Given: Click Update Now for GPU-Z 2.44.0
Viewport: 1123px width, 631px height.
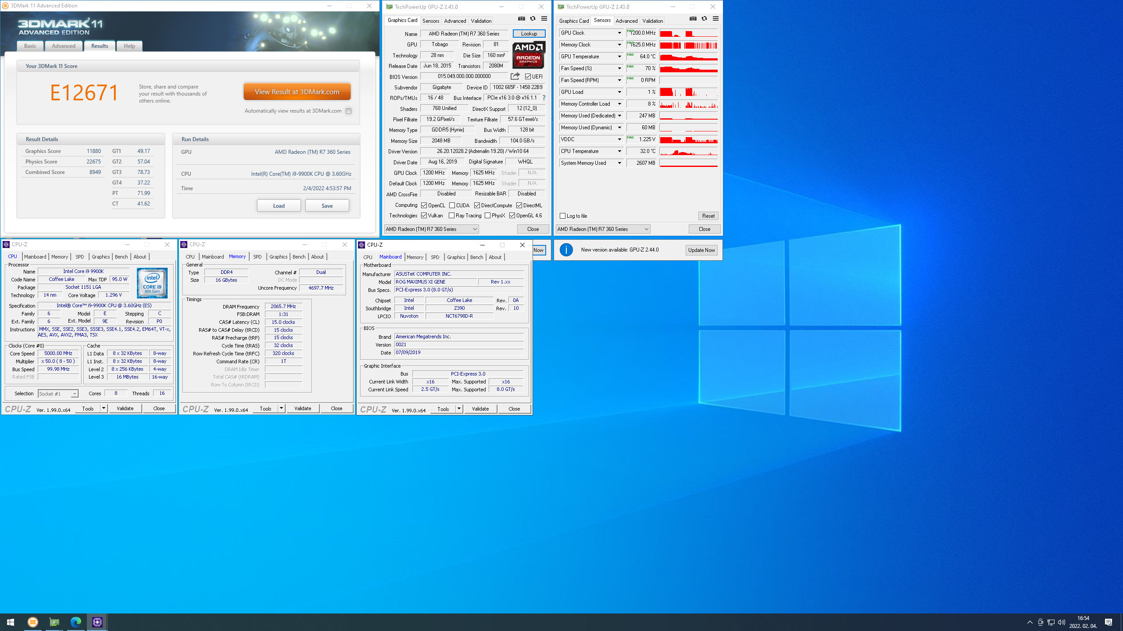Looking at the screenshot, I should 701,250.
